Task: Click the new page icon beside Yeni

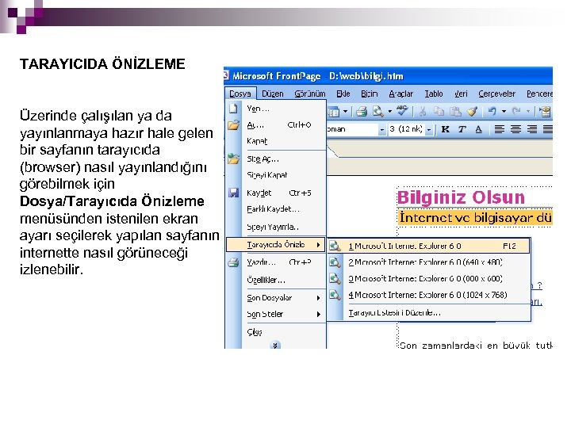Action: pos(233,109)
